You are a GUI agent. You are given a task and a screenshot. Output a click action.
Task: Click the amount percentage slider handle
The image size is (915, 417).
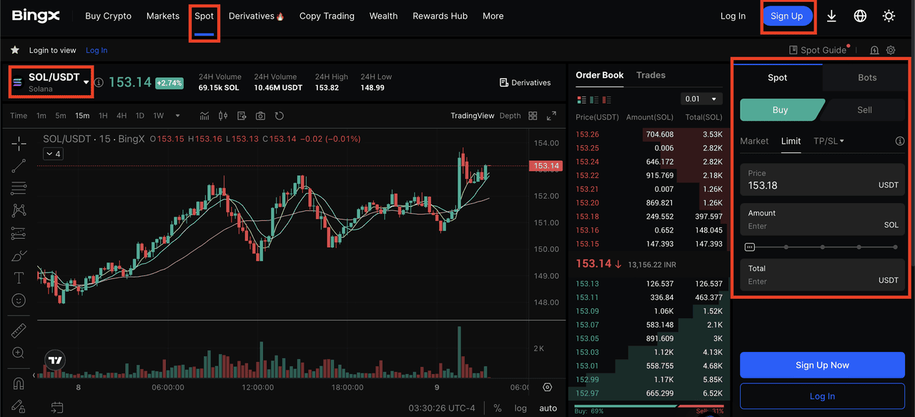[x=749, y=247]
